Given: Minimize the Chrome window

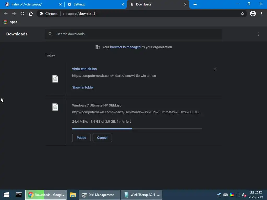Looking at the screenshot, I should (x=237, y=4).
